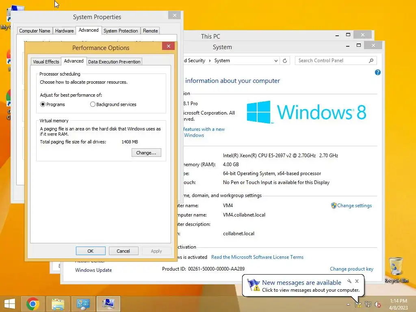The height and width of the screenshot is (312, 416).
Task: Cancel the Performance Options dialog
Action: click(123, 251)
